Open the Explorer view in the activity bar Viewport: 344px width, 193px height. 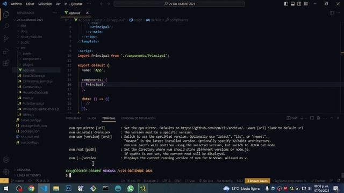coord(6,14)
